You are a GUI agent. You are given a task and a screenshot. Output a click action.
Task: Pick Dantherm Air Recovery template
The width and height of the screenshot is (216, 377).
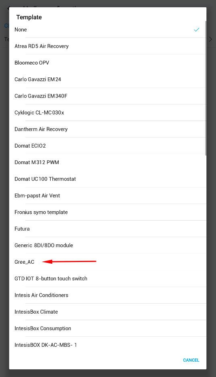108,129
